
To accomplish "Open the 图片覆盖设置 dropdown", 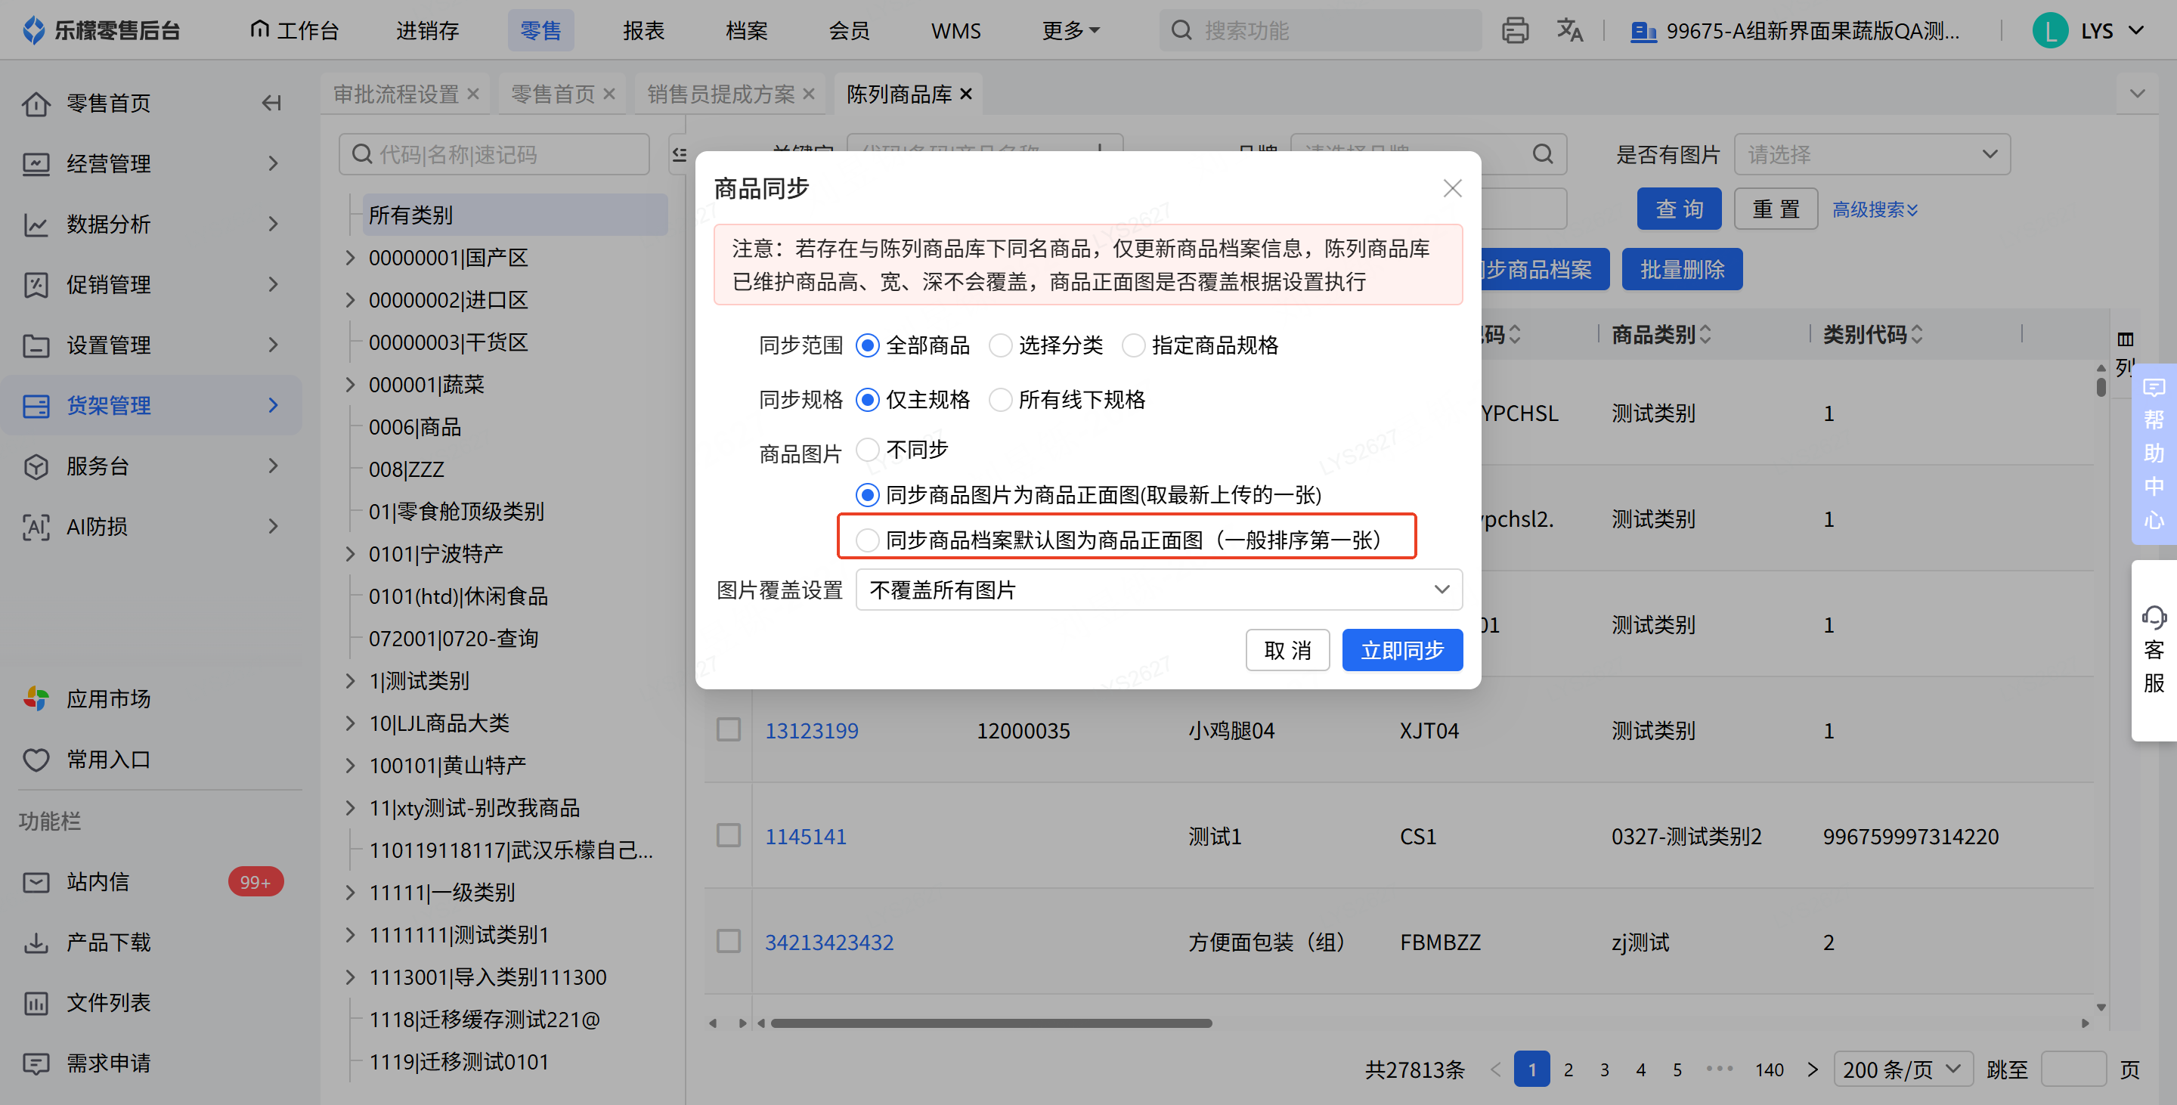I will click(1159, 590).
